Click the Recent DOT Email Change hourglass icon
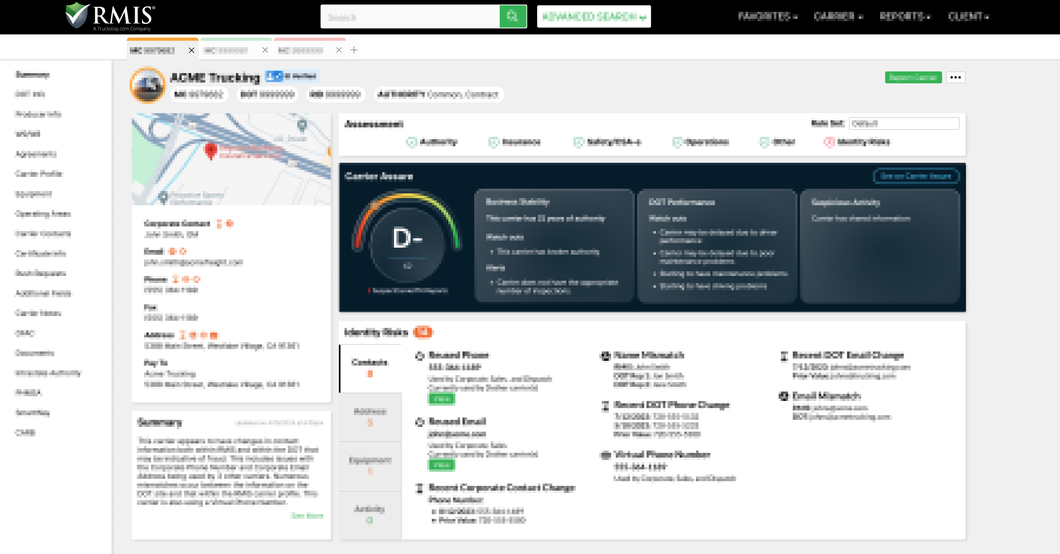This screenshot has height=554, width=1060. (x=784, y=356)
